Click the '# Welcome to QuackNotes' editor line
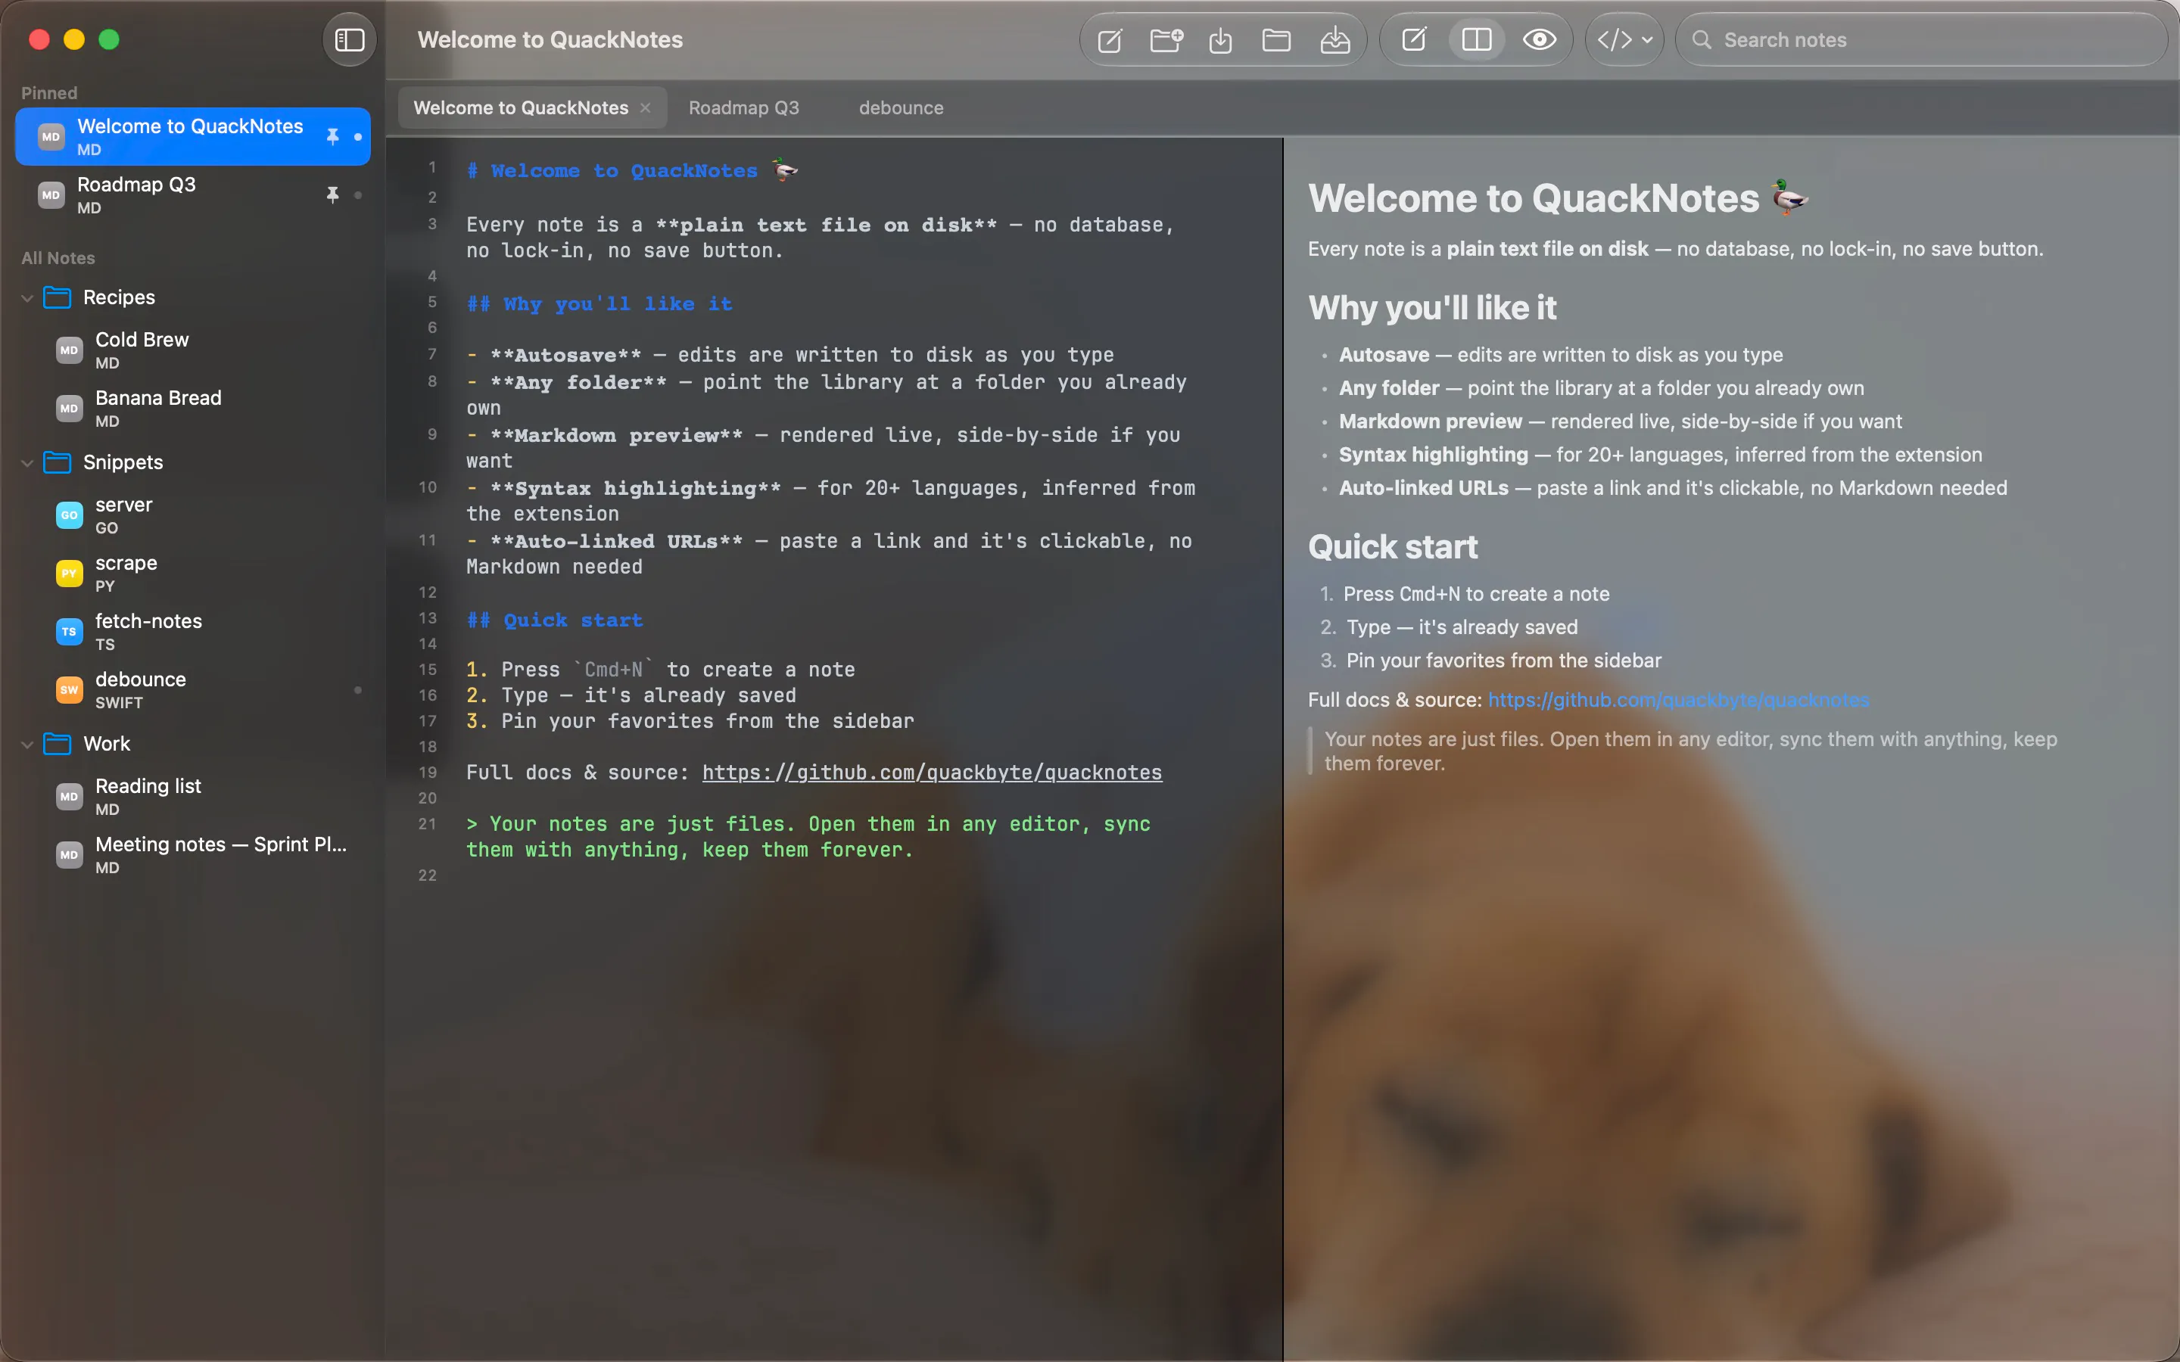2180x1362 pixels. click(x=631, y=170)
